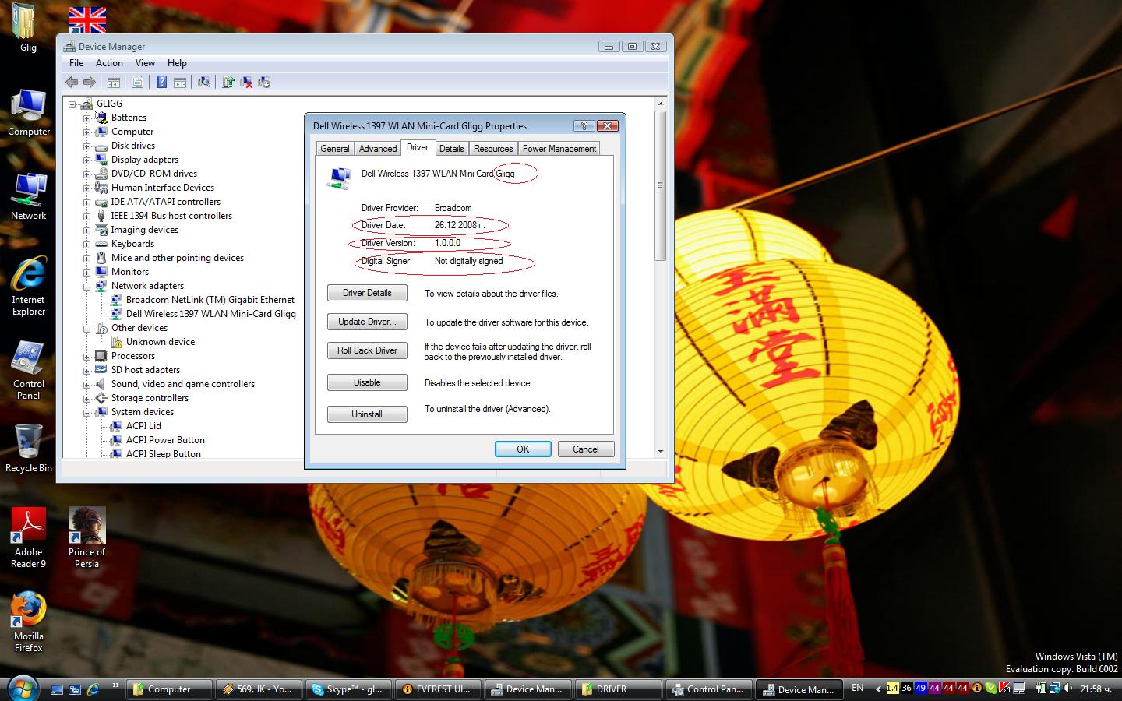Collapse the Network adapters node

[87, 287]
